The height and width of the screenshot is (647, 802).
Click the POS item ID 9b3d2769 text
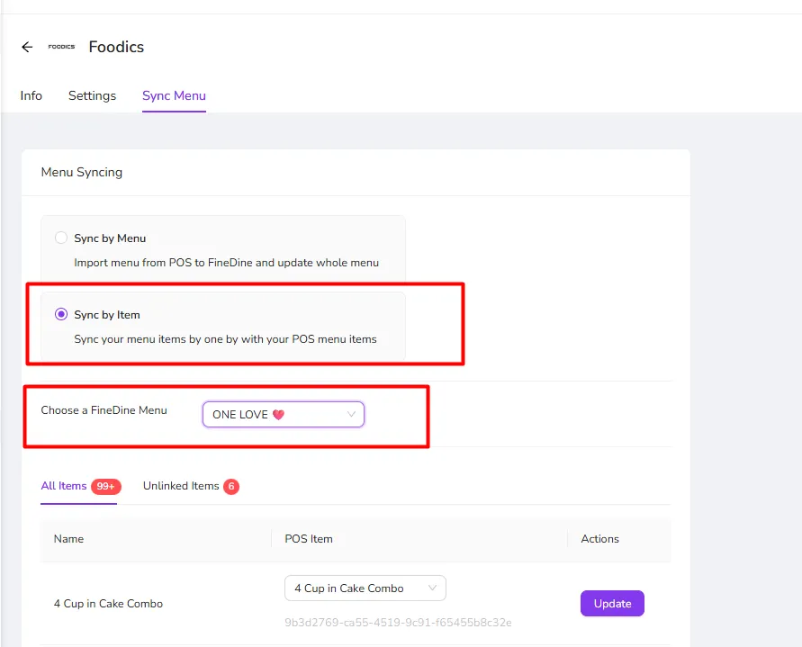(x=398, y=623)
